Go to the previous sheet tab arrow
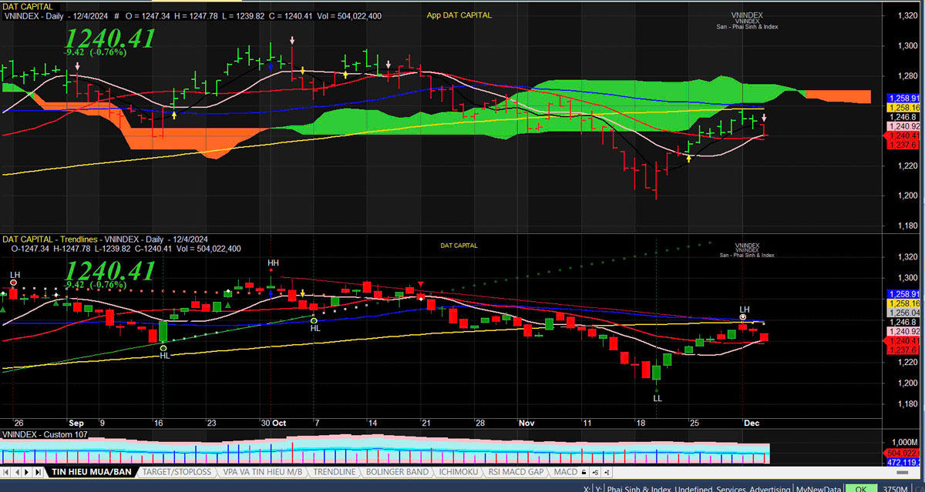This screenshot has width=925, height=492. pos(17,471)
